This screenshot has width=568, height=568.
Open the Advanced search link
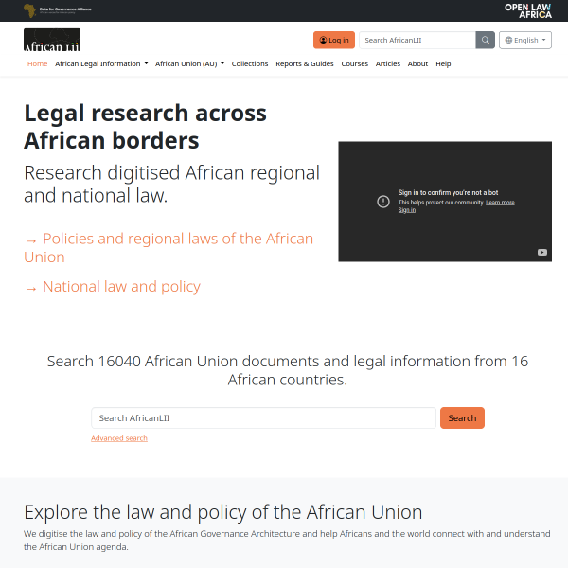point(119,438)
